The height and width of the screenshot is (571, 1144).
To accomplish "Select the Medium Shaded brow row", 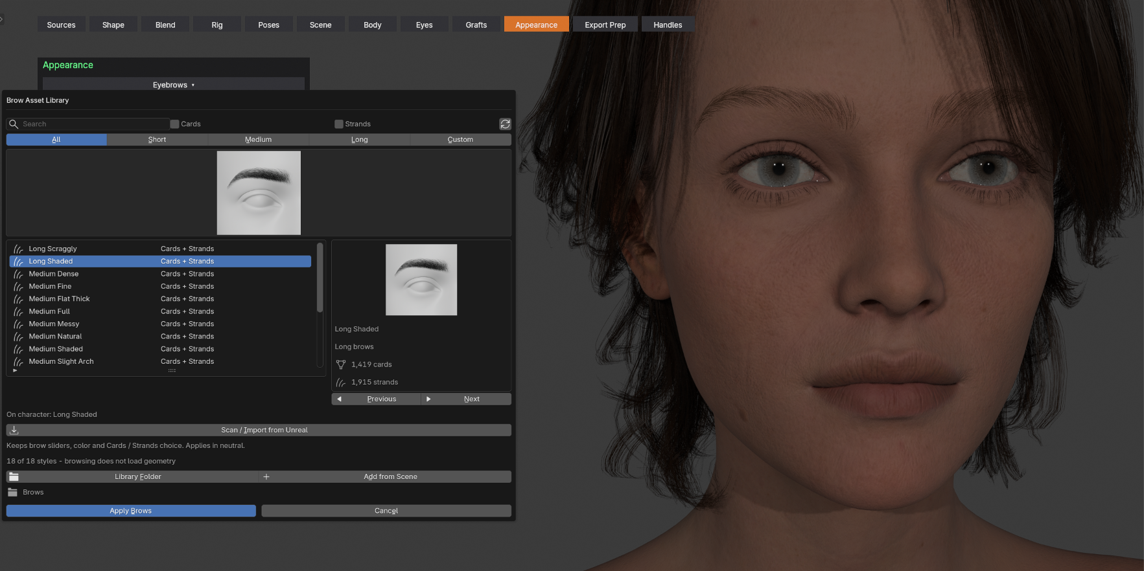I will 161,349.
